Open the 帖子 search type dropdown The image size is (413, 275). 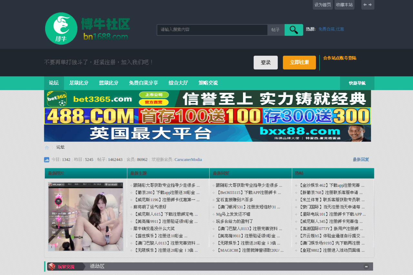[x=276, y=30]
